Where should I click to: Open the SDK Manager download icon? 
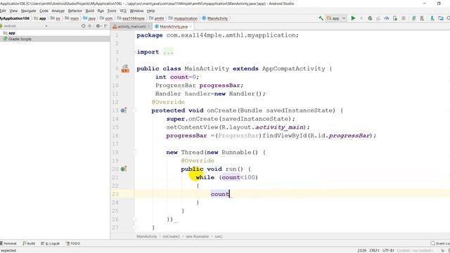click(x=432, y=18)
